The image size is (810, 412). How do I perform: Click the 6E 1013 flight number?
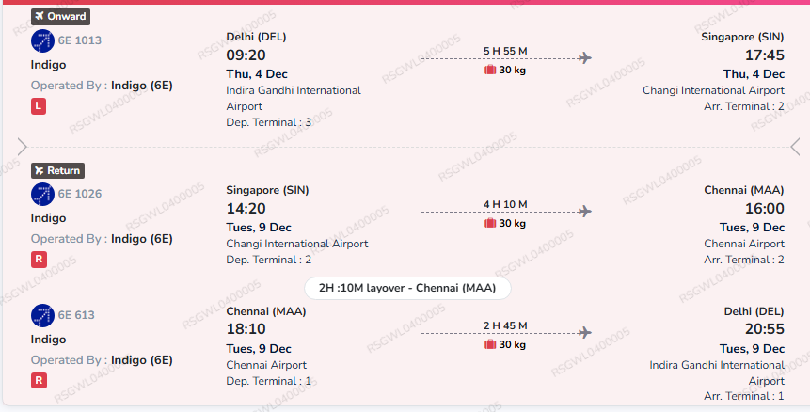[80, 40]
